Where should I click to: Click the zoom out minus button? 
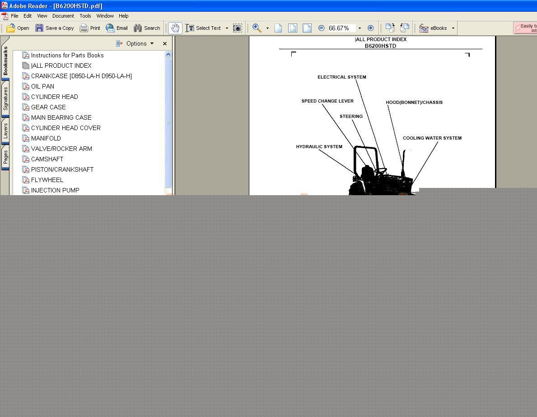(321, 28)
